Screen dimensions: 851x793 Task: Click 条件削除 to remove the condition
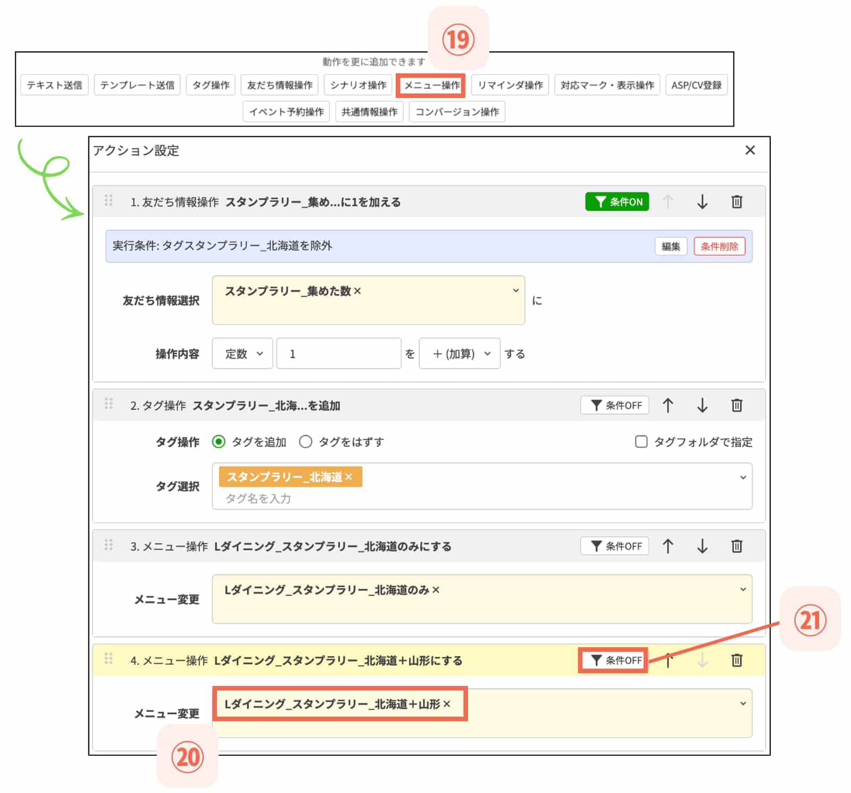coord(720,246)
